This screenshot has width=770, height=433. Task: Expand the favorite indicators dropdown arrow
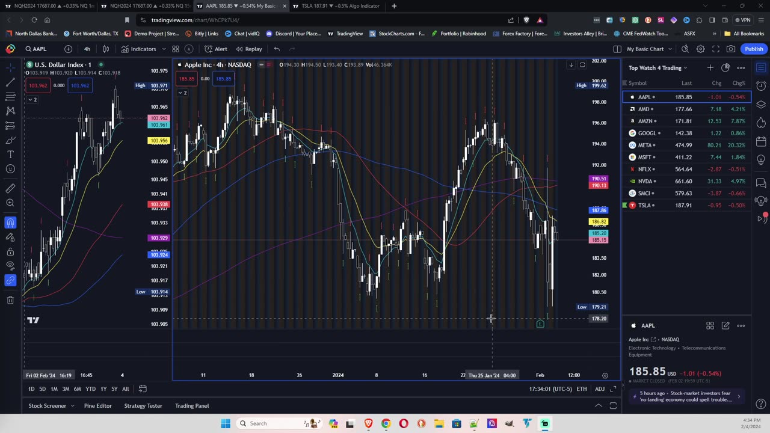(x=163, y=49)
